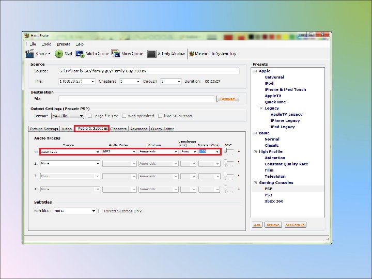Toggle the Web optimized checkbox
The width and height of the screenshot is (372, 279).
(124, 116)
